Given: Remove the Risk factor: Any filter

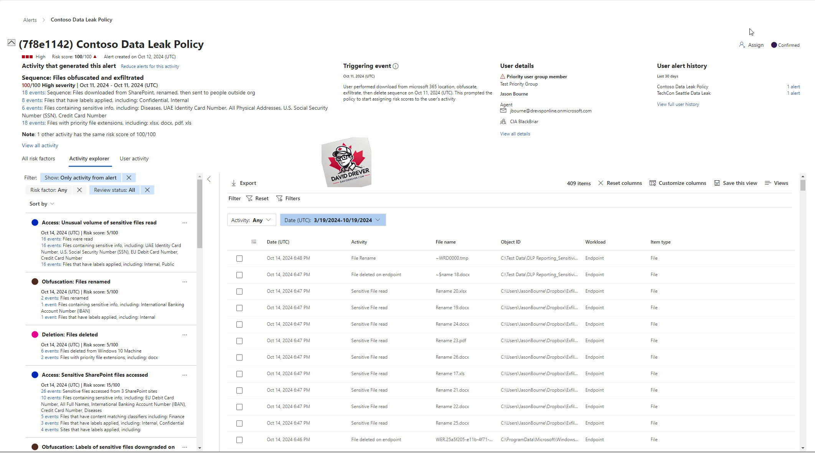Looking at the screenshot, I should point(79,190).
